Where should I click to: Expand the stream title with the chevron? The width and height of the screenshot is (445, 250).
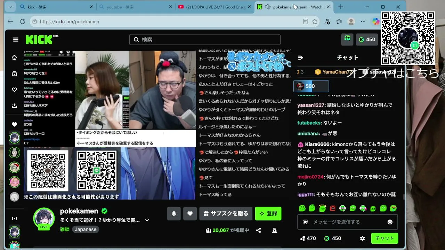(x=147, y=220)
